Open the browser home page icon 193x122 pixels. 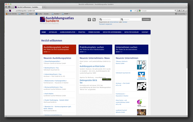(x=179, y=11)
